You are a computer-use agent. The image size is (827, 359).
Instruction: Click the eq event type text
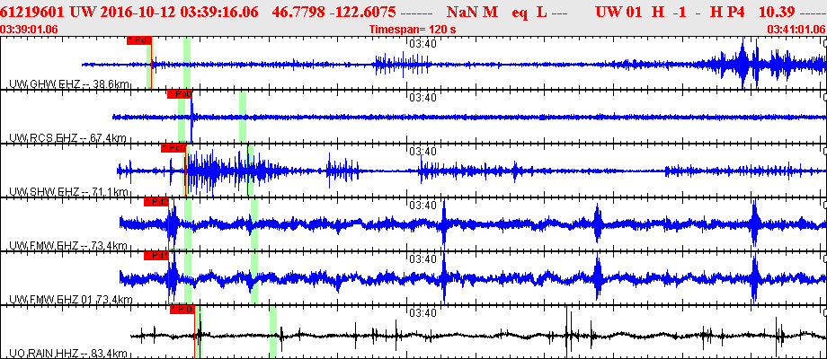pos(520,12)
